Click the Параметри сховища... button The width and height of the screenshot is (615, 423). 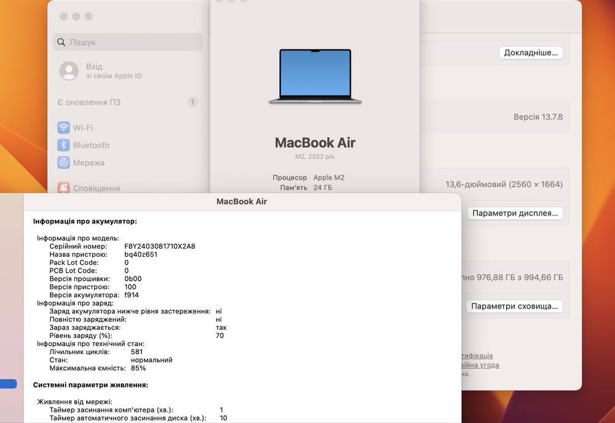click(514, 307)
